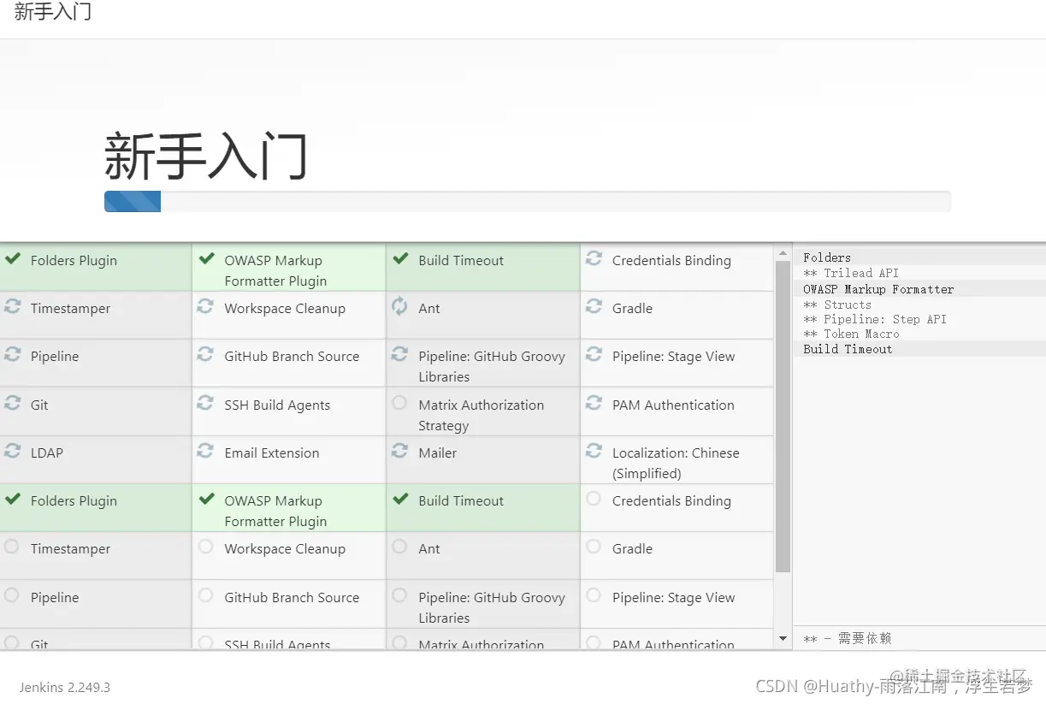Click the sync icon beside Email Extension
The width and height of the screenshot is (1046, 704).
205,450
